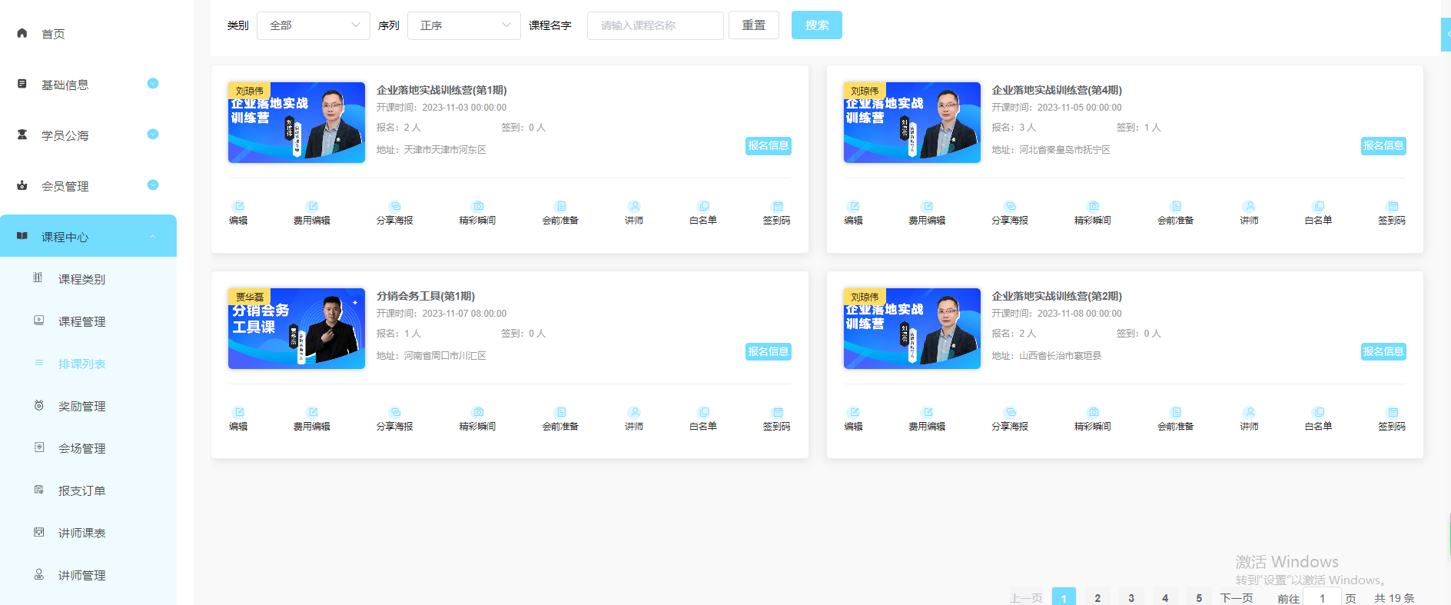Open 会前准备 for 企业落地实战训练营(第1期)
Viewport: 1451px width, 605px height.
point(561,213)
